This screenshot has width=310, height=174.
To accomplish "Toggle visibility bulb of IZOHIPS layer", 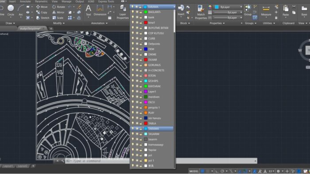I will pyautogui.click(x=133, y=81).
